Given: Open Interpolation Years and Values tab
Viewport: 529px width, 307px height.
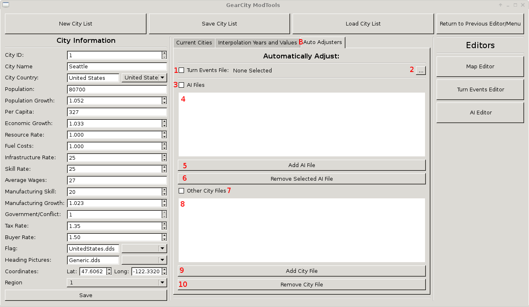Looking at the screenshot, I should click(x=257, y=43).
